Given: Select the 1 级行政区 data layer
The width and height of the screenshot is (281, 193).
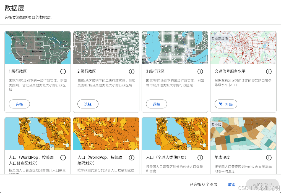Looking at the screenshot, I should tap(19, 104).
